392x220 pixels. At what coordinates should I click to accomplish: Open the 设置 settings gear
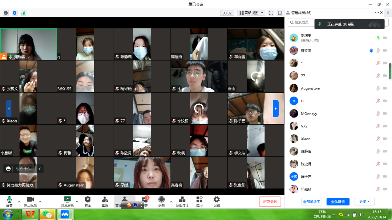(x=217, y=201)
